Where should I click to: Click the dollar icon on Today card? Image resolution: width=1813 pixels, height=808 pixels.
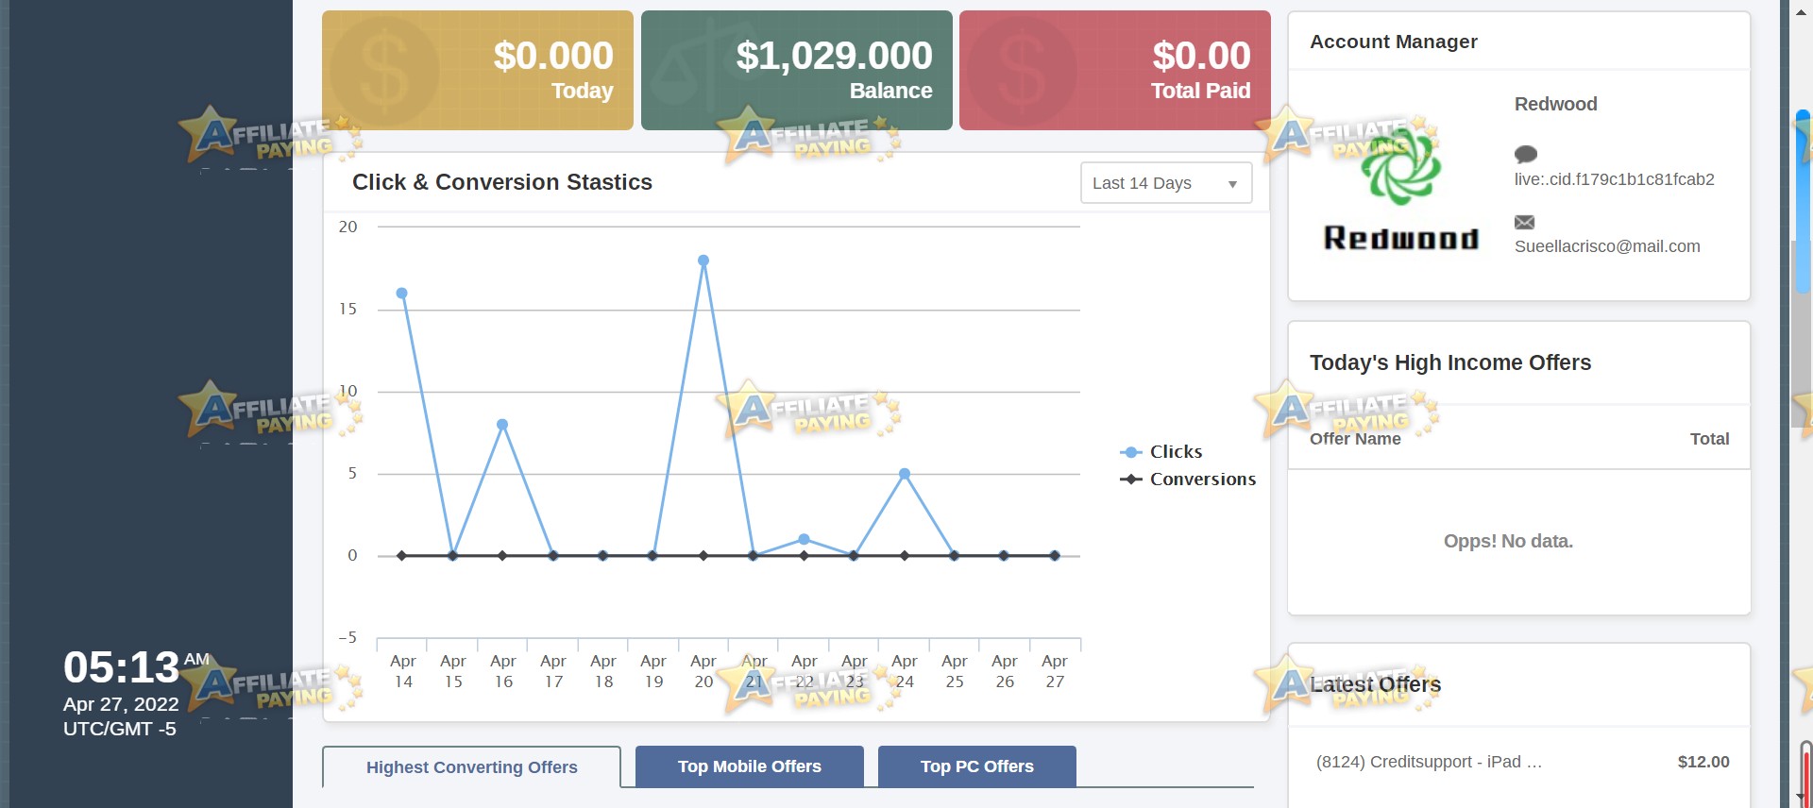[384, 71]
